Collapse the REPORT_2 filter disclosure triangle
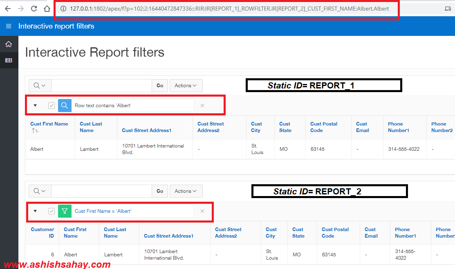Viewport: 455px width, 269px height. [x=35, y=211]
